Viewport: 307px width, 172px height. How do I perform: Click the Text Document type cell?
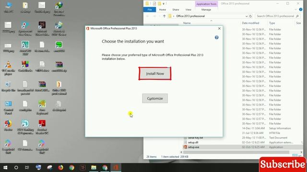click(278, 138)
